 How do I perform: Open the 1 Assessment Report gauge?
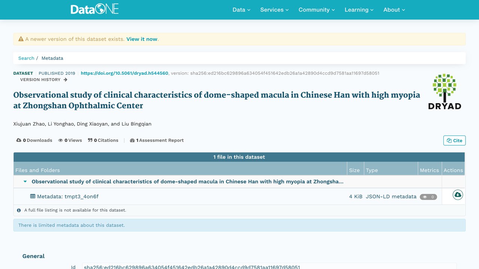click(x=157, y=140)
